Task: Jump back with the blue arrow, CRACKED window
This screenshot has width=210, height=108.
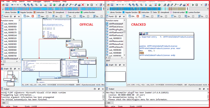Action: click(x=117, y=5)
